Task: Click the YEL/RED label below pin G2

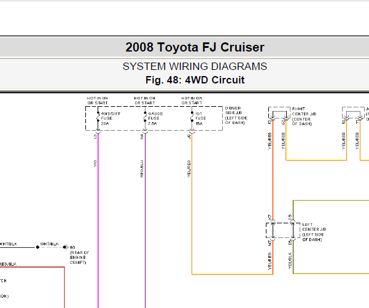Action: [283, 141]
